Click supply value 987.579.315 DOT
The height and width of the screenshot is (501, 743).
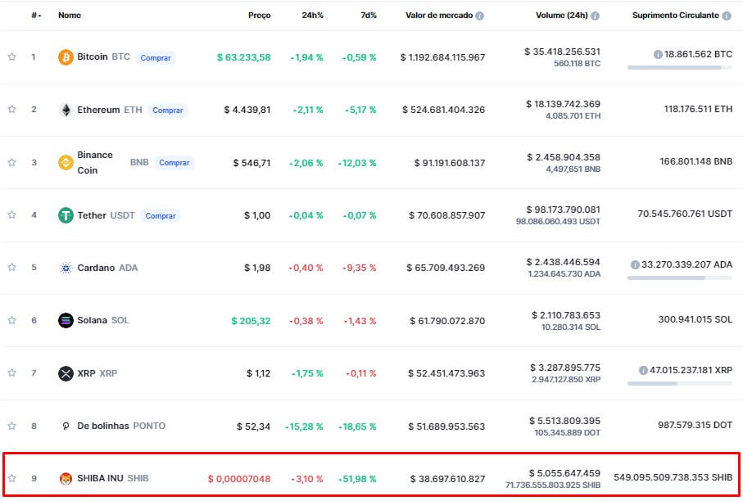[x=695, y=425]
